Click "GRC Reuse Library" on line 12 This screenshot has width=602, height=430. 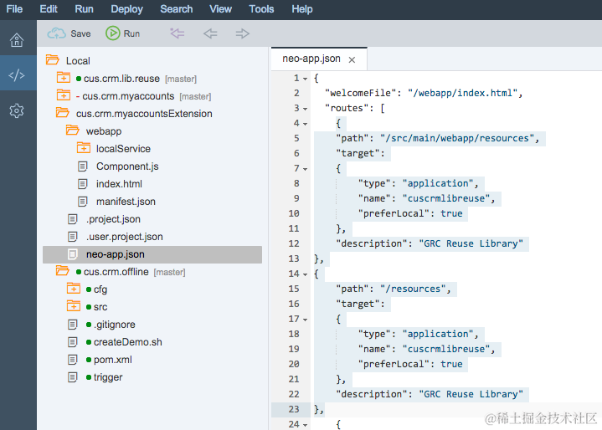click(x=471, y=244)
